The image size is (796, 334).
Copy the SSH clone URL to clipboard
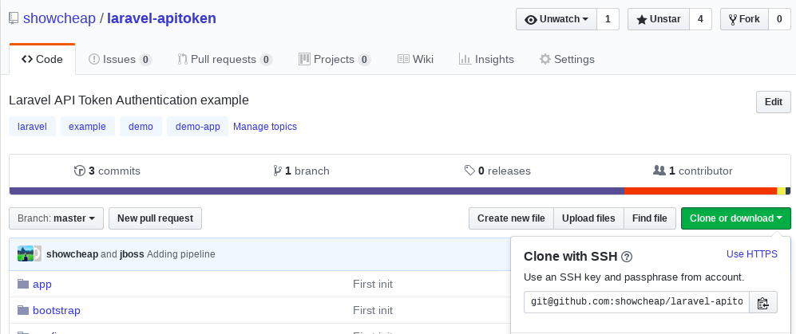tap(762, 303)
